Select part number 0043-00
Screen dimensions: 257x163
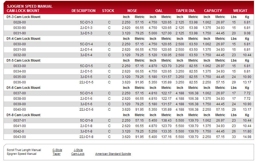[20, 137]
